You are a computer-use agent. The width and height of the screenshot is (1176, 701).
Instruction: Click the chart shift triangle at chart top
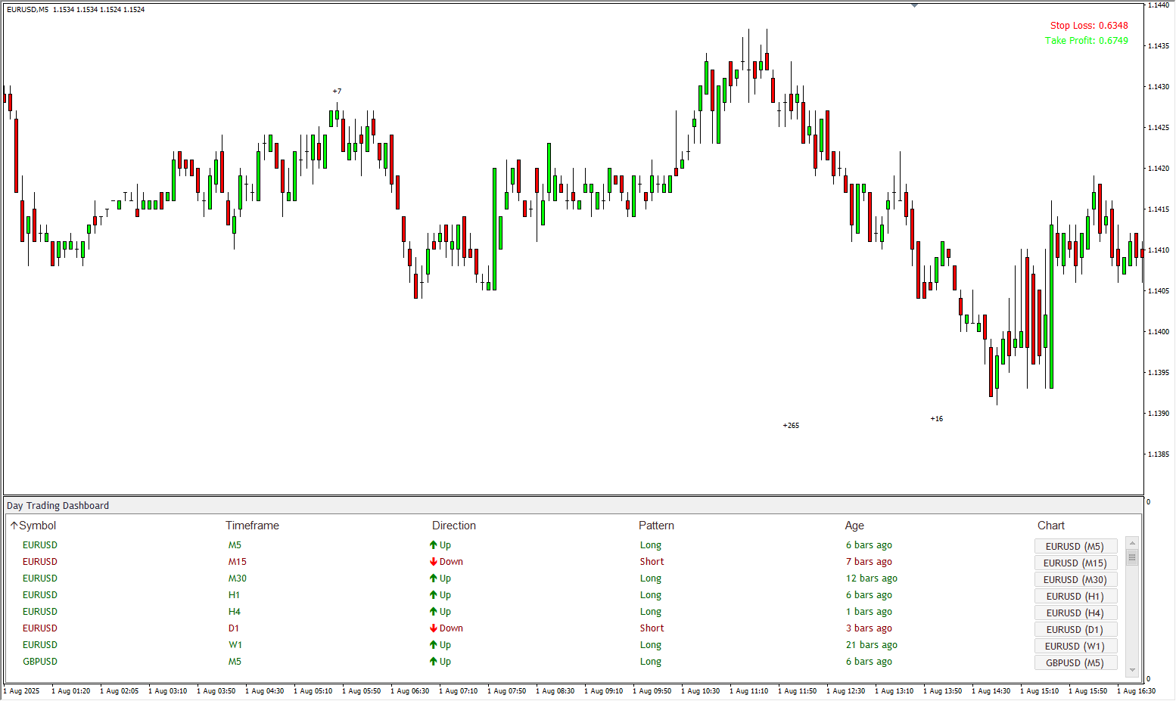tap(914, 5)
